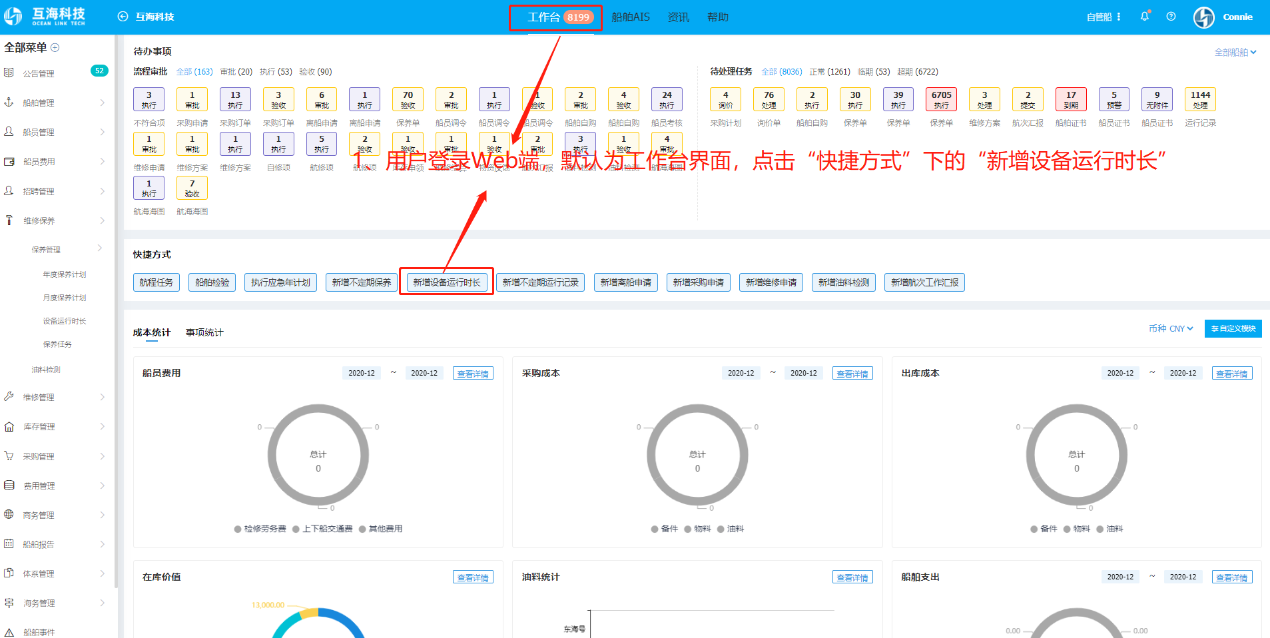Image resolution: width=1270 pixels, height=638 pixels.
Task: Click 查看详情 in the 采购成本 card
Action: point(852,374)
